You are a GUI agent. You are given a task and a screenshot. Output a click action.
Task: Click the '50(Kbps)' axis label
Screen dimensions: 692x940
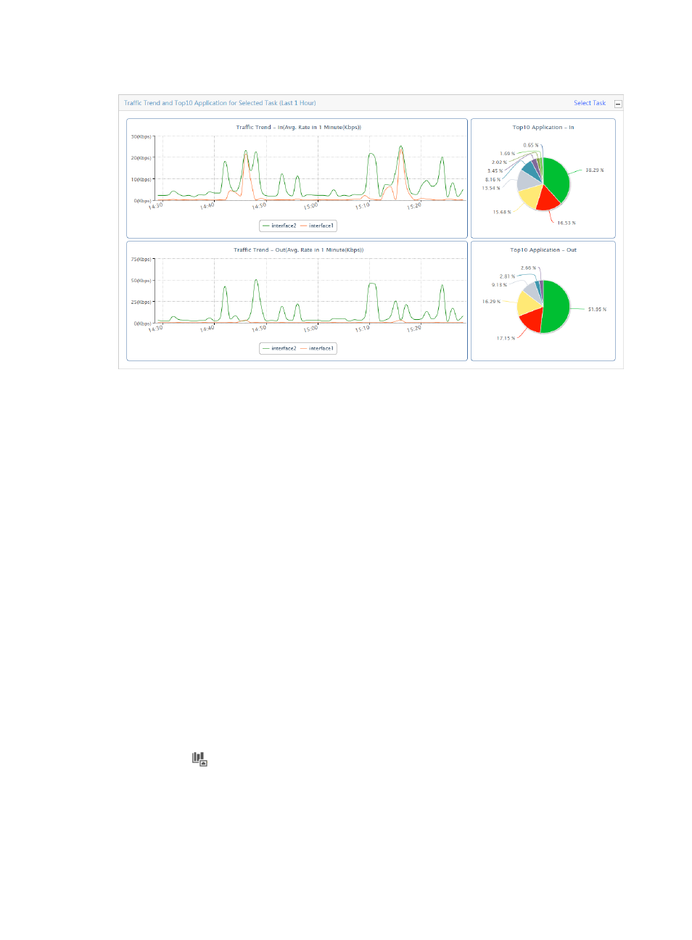point(141,280)
